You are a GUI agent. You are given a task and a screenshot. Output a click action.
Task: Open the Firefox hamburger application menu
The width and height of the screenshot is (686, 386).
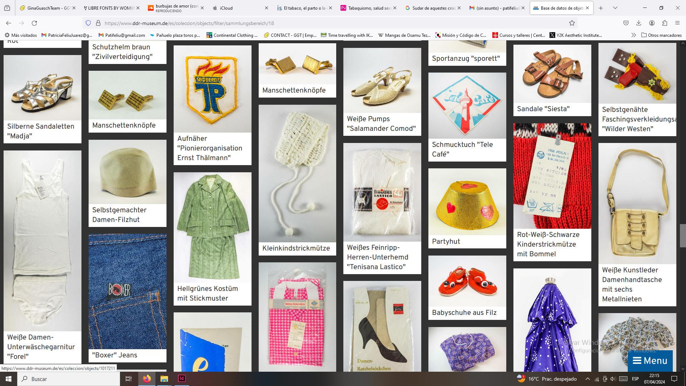coord(677,23)
